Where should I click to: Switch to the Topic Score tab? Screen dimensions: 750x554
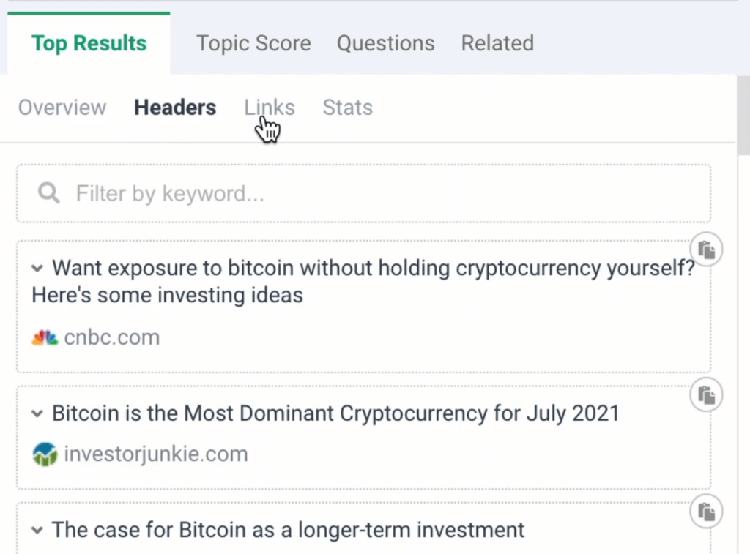coord(253,43)
